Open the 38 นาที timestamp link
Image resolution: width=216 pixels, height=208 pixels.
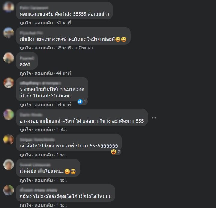[63, 48]
